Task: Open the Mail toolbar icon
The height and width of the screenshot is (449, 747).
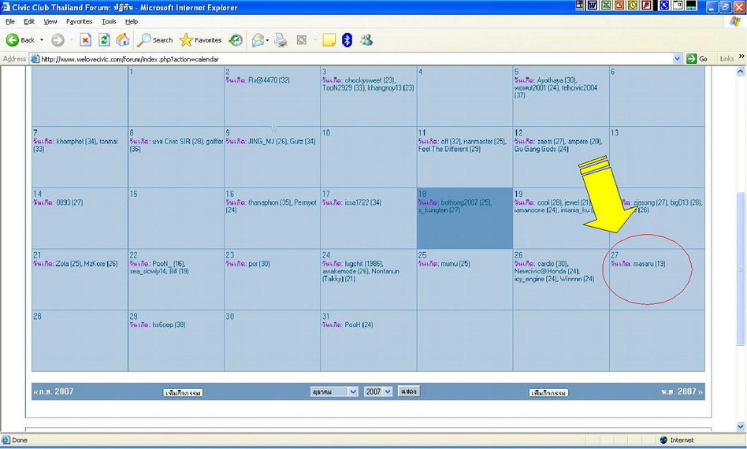Action: pos(258,40)
